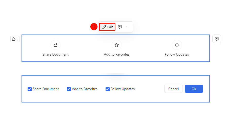Viewport: 241px width, 137px height.
Task: Click the block type handle icon on left
Action: [15, 39]
